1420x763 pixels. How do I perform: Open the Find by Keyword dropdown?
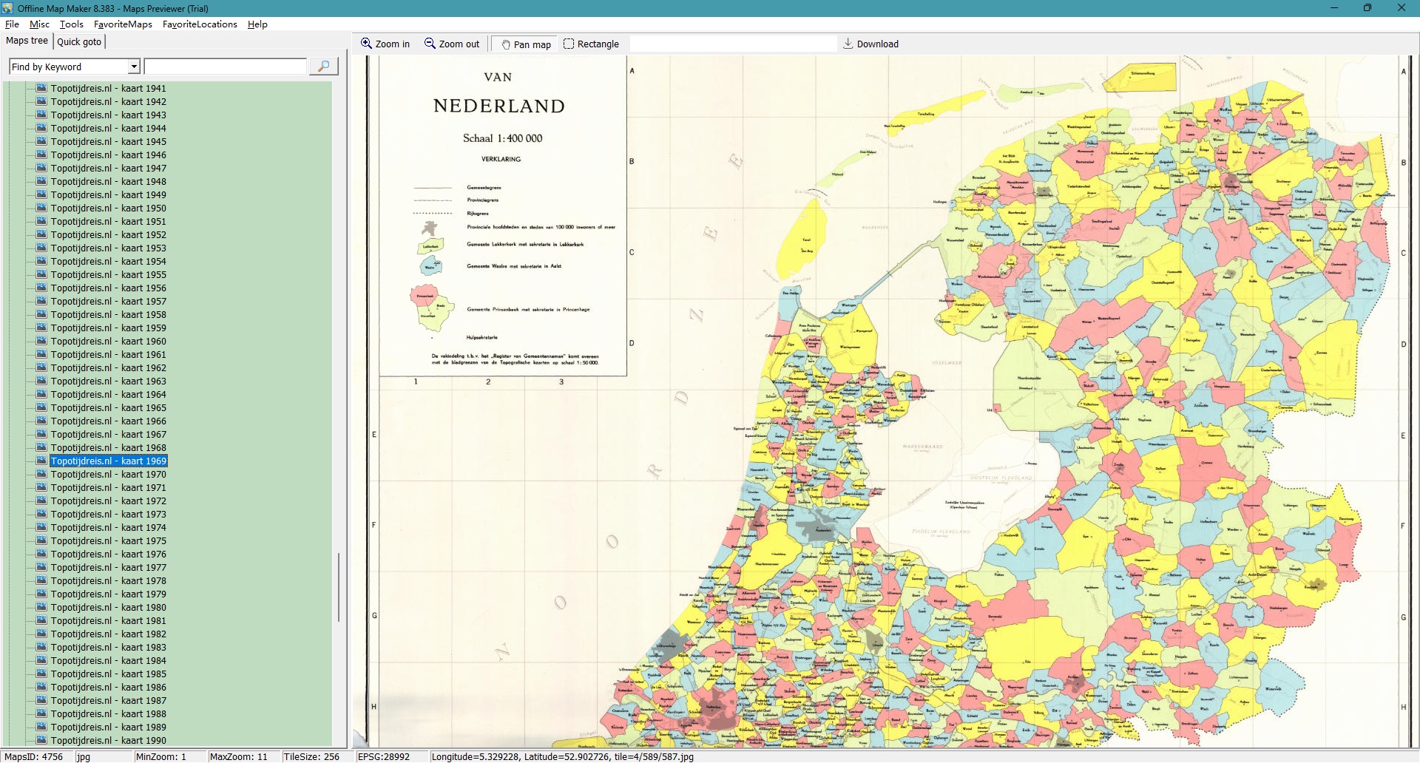tap(134, 67)
